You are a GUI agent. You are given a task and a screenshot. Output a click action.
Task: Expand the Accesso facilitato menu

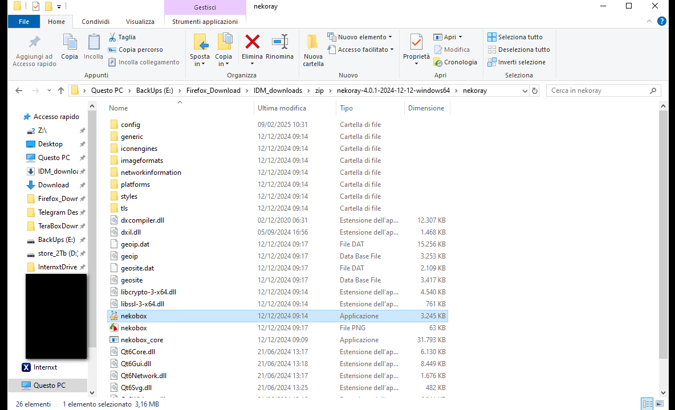tap(361, 50)
